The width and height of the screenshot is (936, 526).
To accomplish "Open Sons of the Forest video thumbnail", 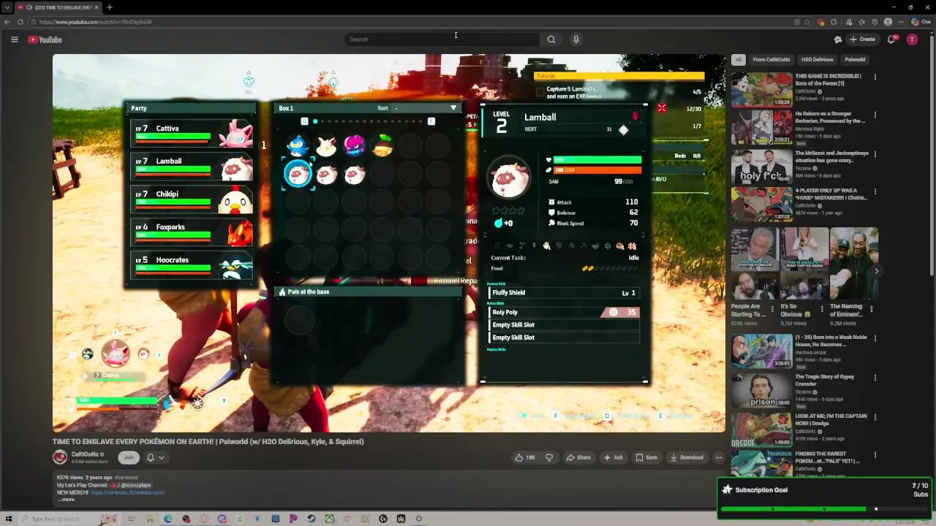I will (x=762, y=88).
